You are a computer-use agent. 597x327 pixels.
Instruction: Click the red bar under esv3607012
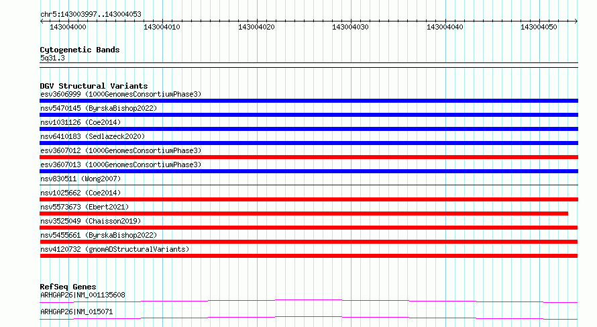309,157
